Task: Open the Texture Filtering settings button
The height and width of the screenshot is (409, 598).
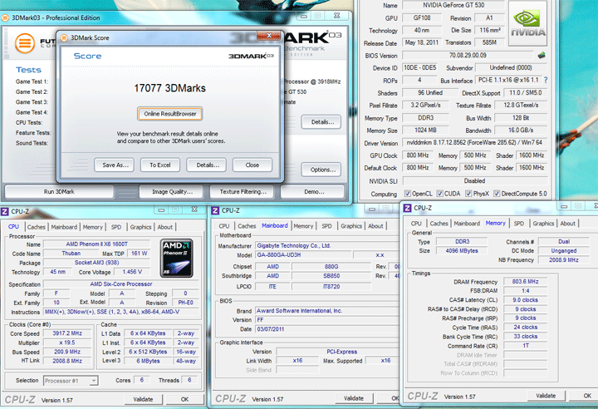Action: [243, 192]
